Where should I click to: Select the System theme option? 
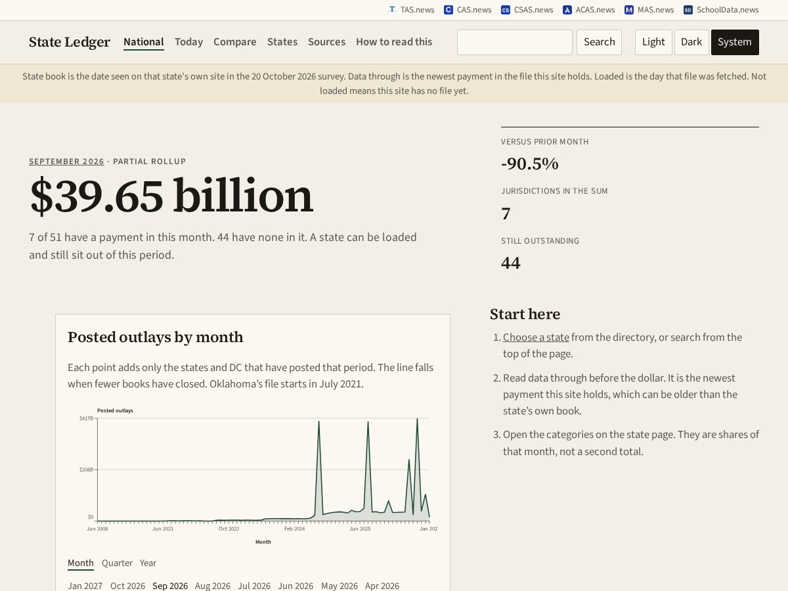735,42
